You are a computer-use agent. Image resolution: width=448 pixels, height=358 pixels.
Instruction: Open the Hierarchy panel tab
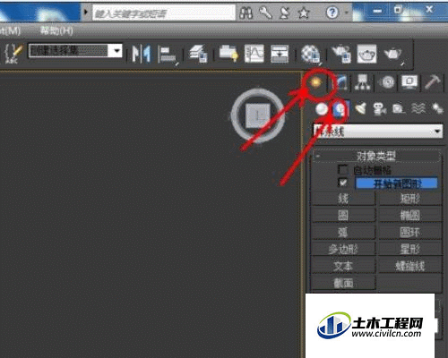(x=363, y=82)
